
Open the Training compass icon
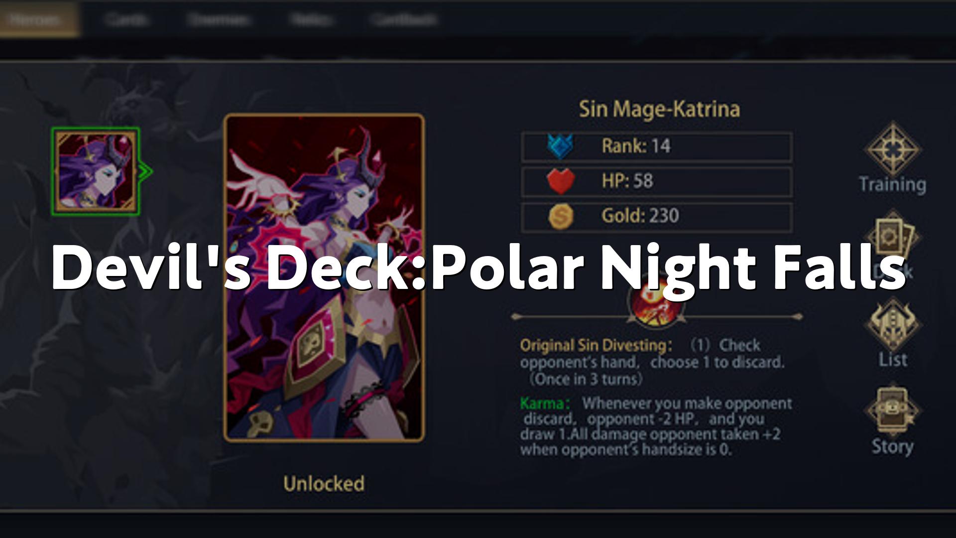[x=893, y=148]
